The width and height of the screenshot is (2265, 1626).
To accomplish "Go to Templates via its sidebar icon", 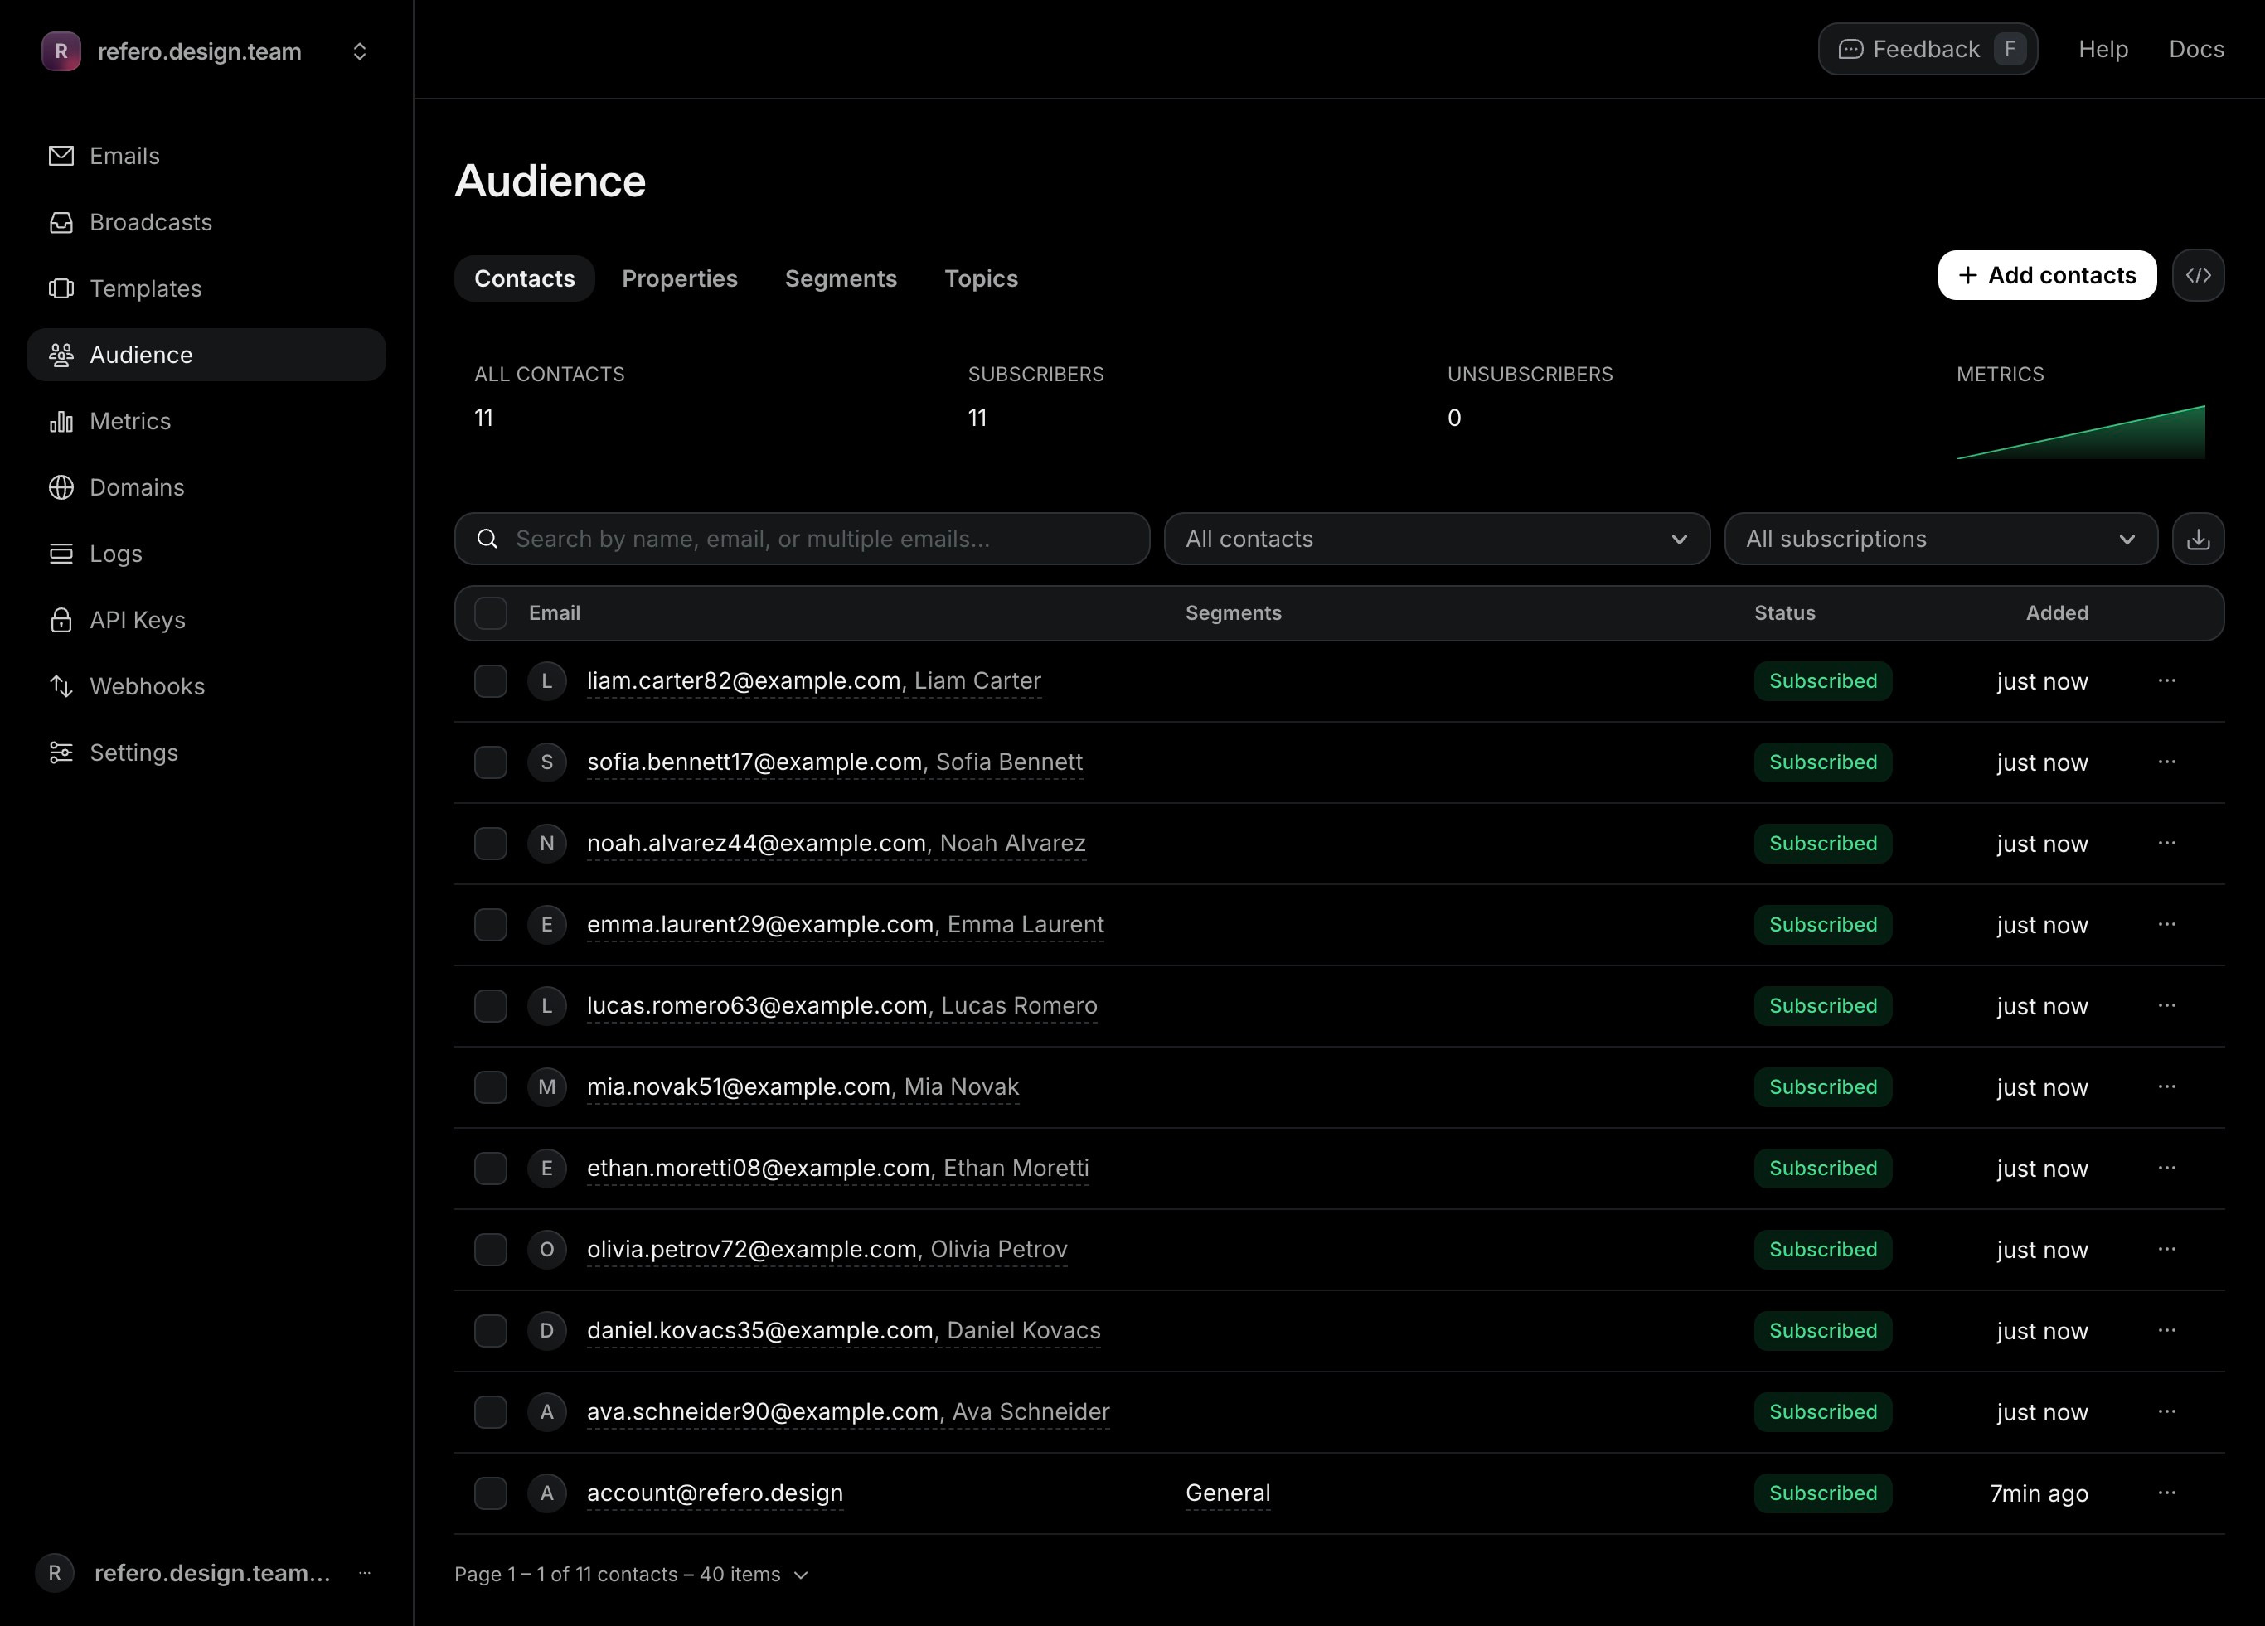I will (61, 288).
